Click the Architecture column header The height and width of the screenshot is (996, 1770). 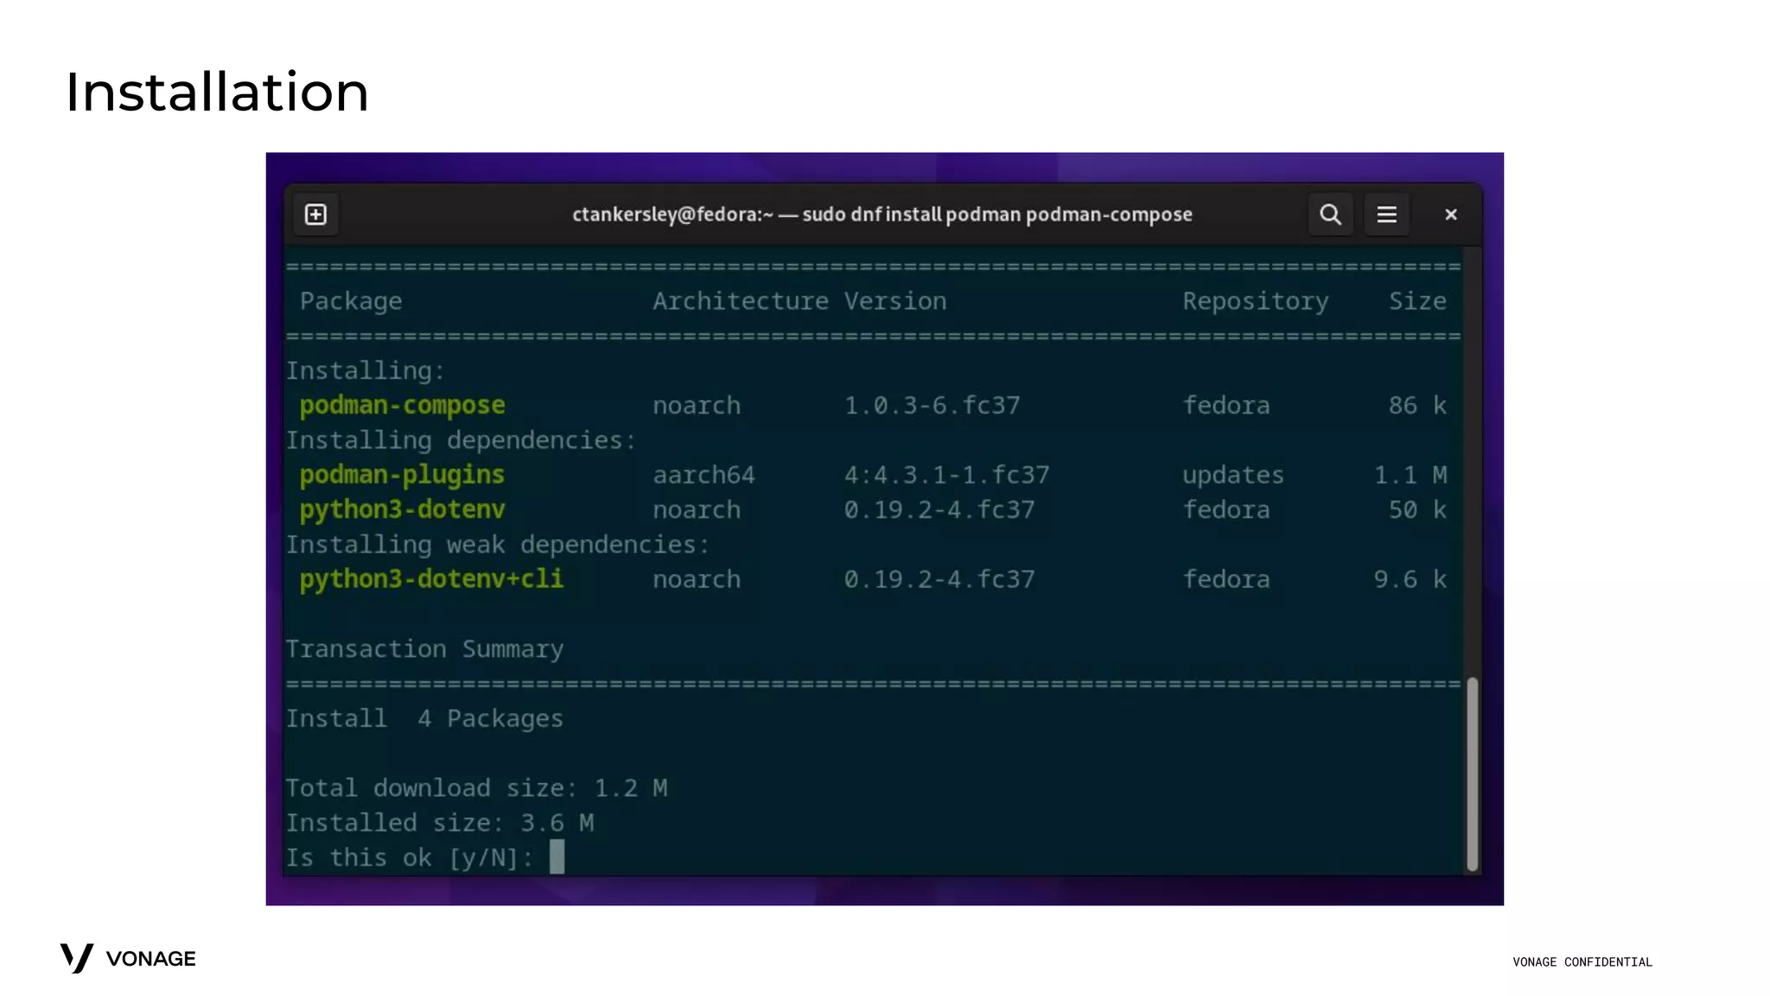click(740, 301)
